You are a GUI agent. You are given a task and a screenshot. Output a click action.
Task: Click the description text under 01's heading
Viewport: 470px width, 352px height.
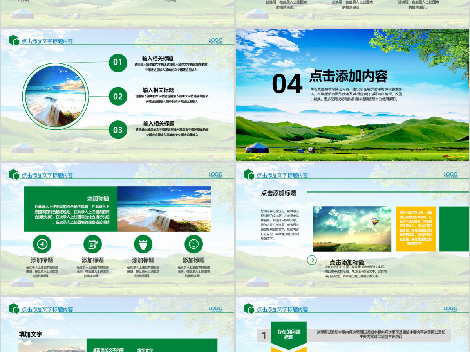pyautogui.click(x=171, y=67)
